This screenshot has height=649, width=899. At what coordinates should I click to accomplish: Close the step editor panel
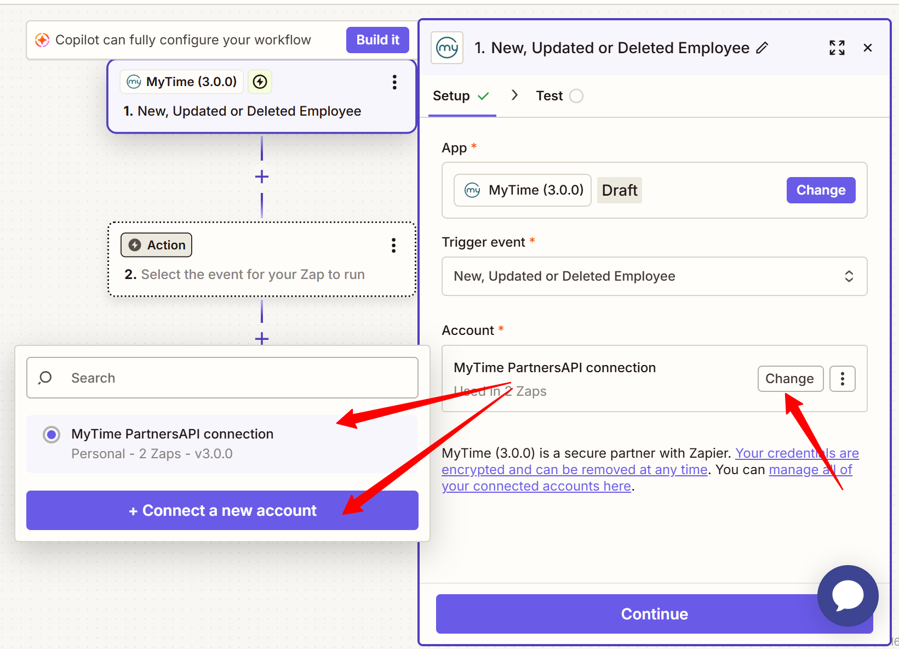[x=868, y=48]
